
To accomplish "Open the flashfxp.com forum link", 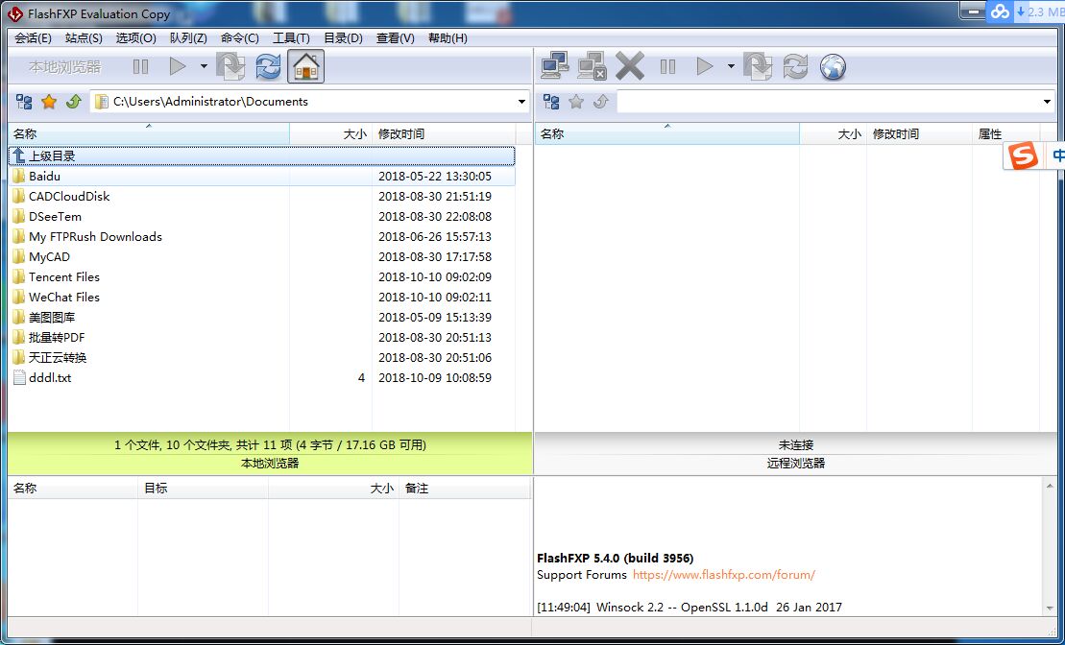I will coord(723,575).
